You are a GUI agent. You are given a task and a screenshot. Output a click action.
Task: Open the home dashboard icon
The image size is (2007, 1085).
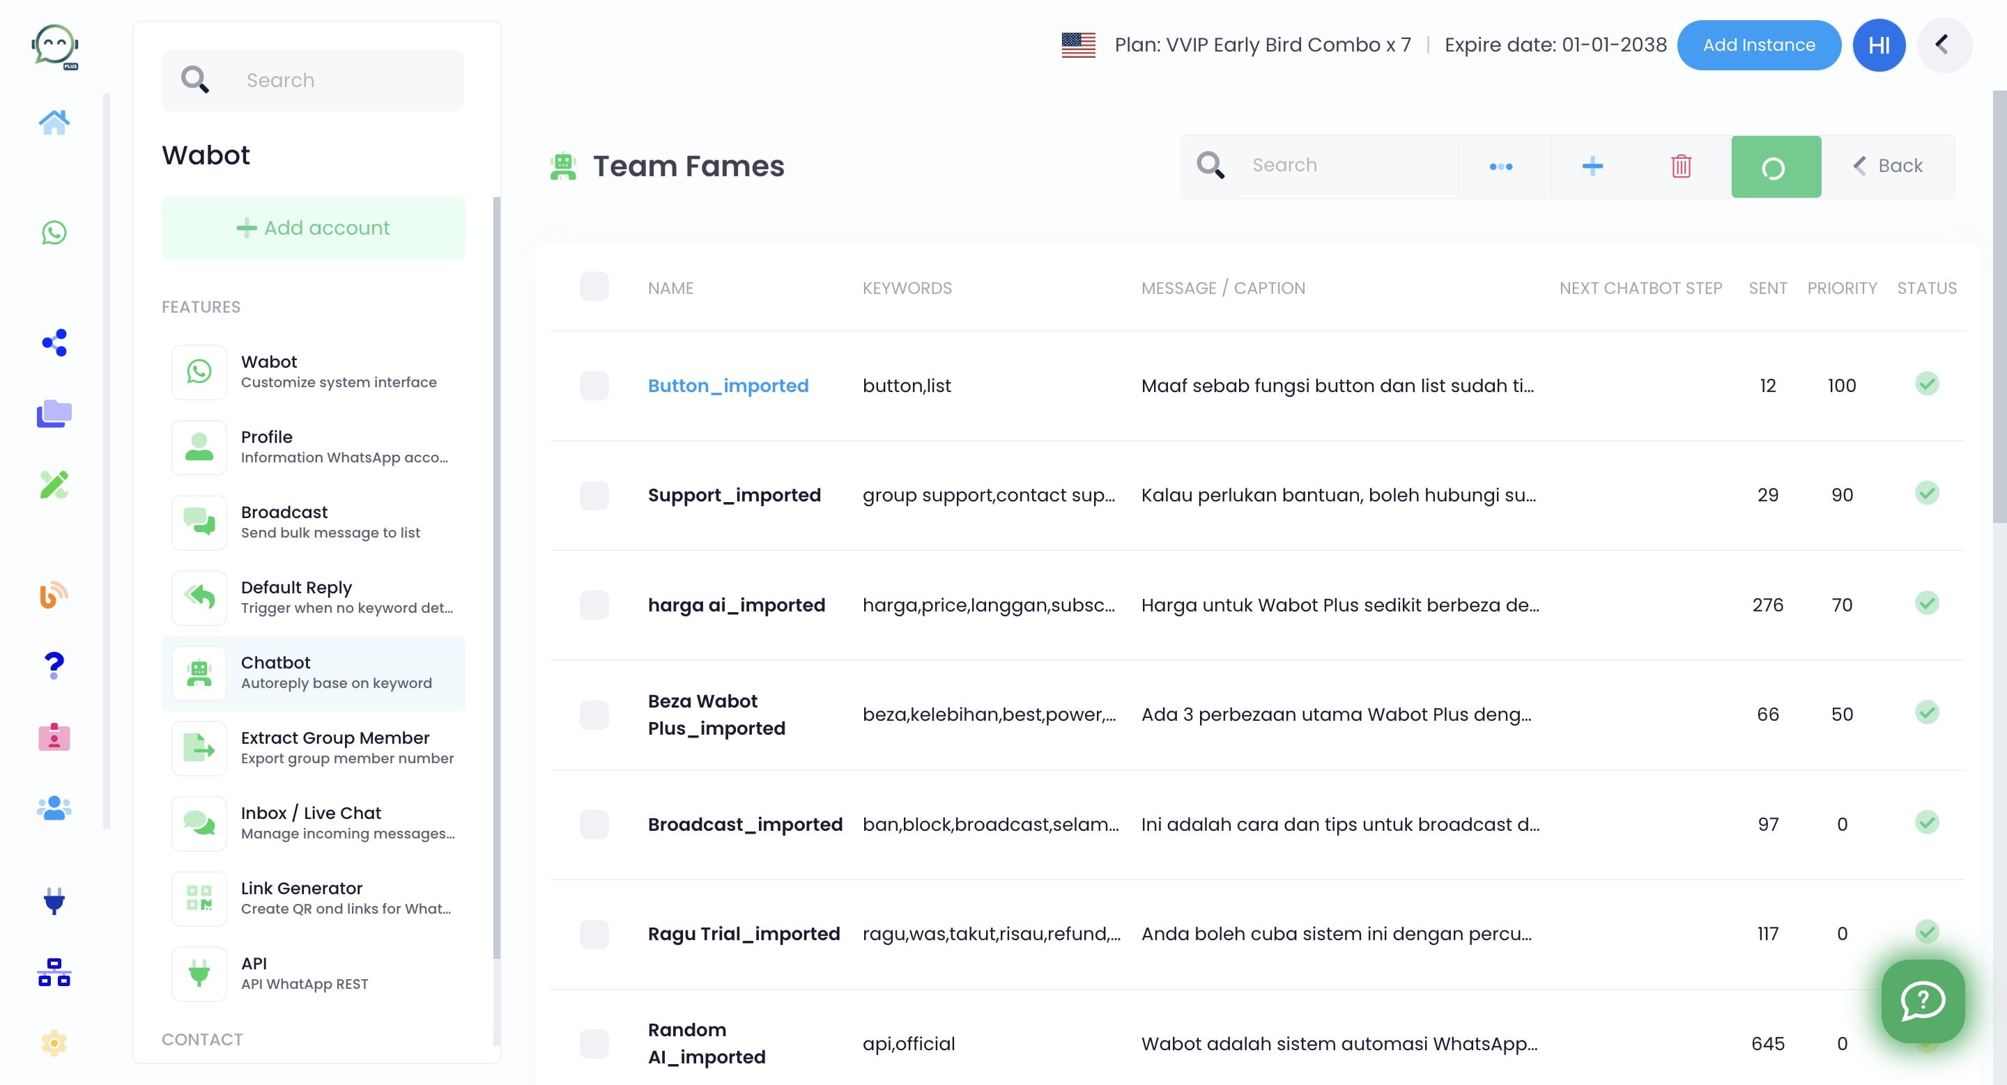click(54, 122)
